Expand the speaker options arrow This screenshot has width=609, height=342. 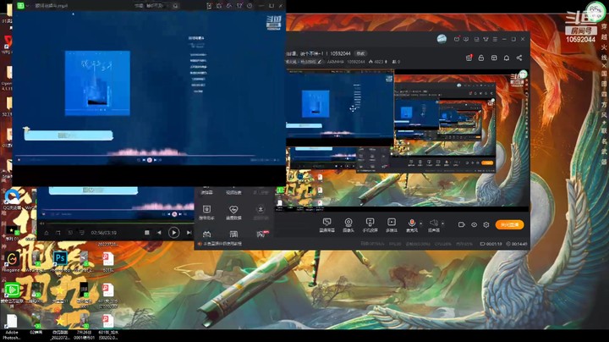tap(442, 223)
